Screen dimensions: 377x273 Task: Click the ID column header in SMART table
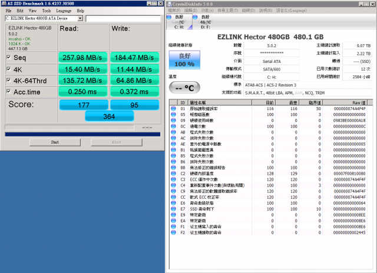point(183,102)
